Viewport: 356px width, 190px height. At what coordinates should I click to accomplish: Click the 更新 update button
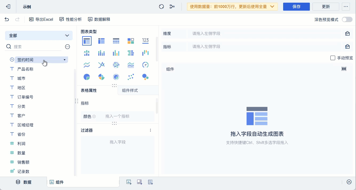pyautogui.click(x=326, y=7)
